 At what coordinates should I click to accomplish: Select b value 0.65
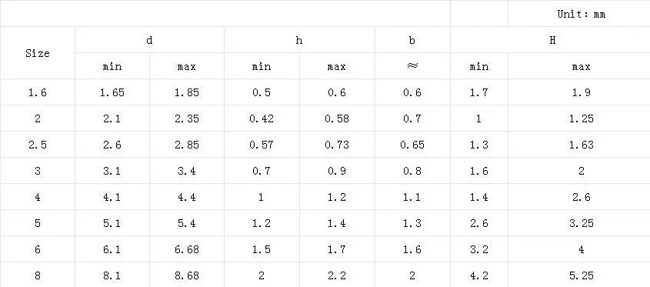pos(412,145)
